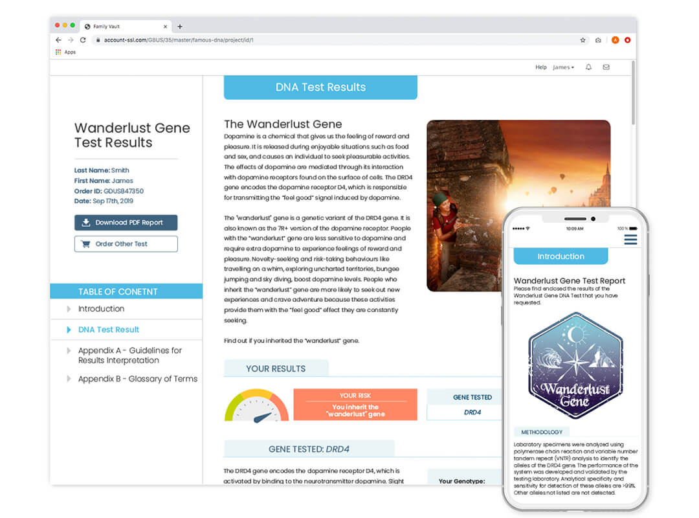Click the METHODOLOGY tab on the phone

click(542, 432)
